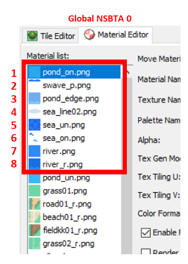Image resolution: width=188 pixels, height=264 pixels.
Task: Pick the sea_un.png texture thumbnail
Action: click(x=34, y=125)
